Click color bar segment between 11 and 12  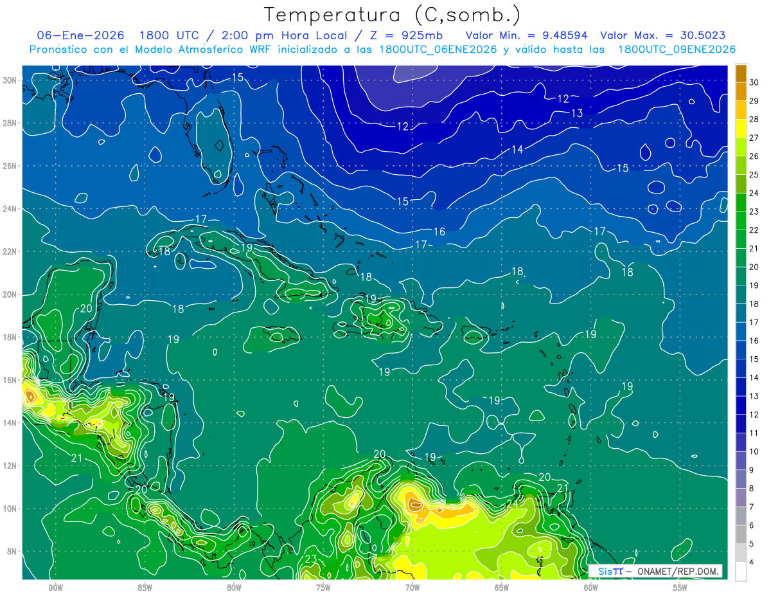click(x=741, y=424)
